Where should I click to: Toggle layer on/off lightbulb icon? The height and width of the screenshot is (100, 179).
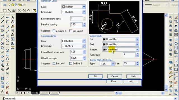pyautogui.click(x=9, y=5)
